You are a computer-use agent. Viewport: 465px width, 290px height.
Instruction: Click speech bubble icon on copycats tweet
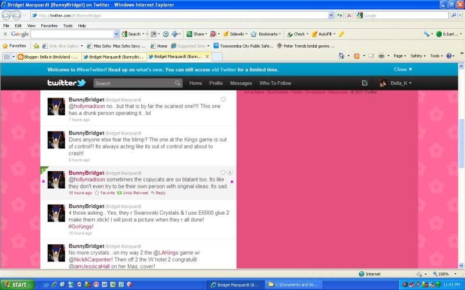[x=223, y=172]
